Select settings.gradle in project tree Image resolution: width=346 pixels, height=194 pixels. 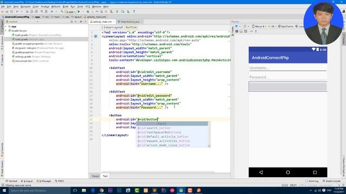coord(31,57)
